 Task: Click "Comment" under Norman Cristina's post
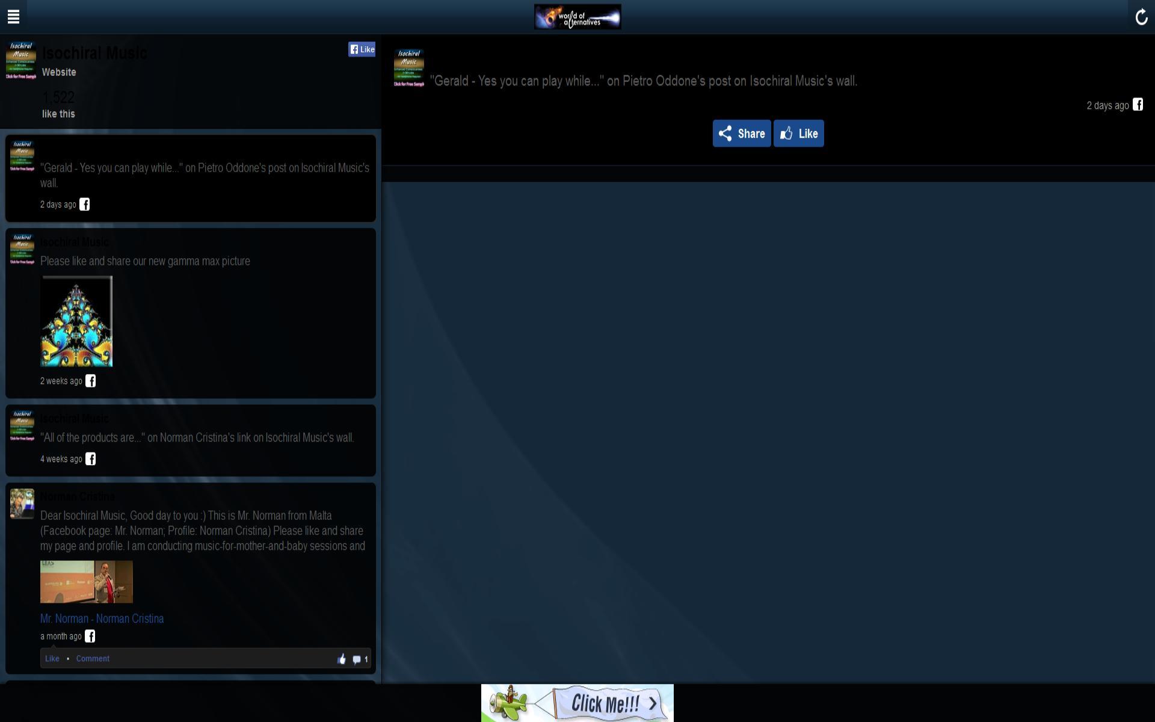(x=93, y=658)
